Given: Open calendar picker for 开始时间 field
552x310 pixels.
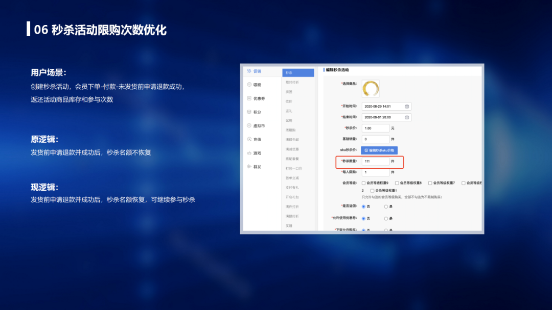Looking at the screenshot, I should pos(407,107).
